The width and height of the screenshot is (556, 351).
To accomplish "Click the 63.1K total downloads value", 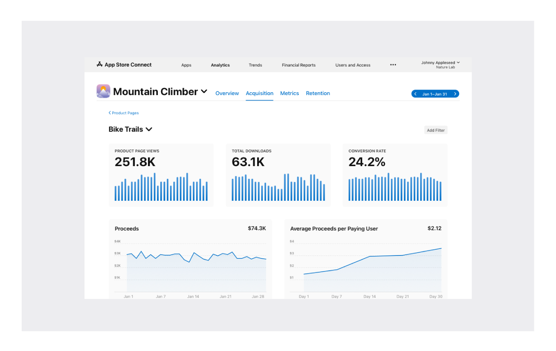I will click(248, 162).
